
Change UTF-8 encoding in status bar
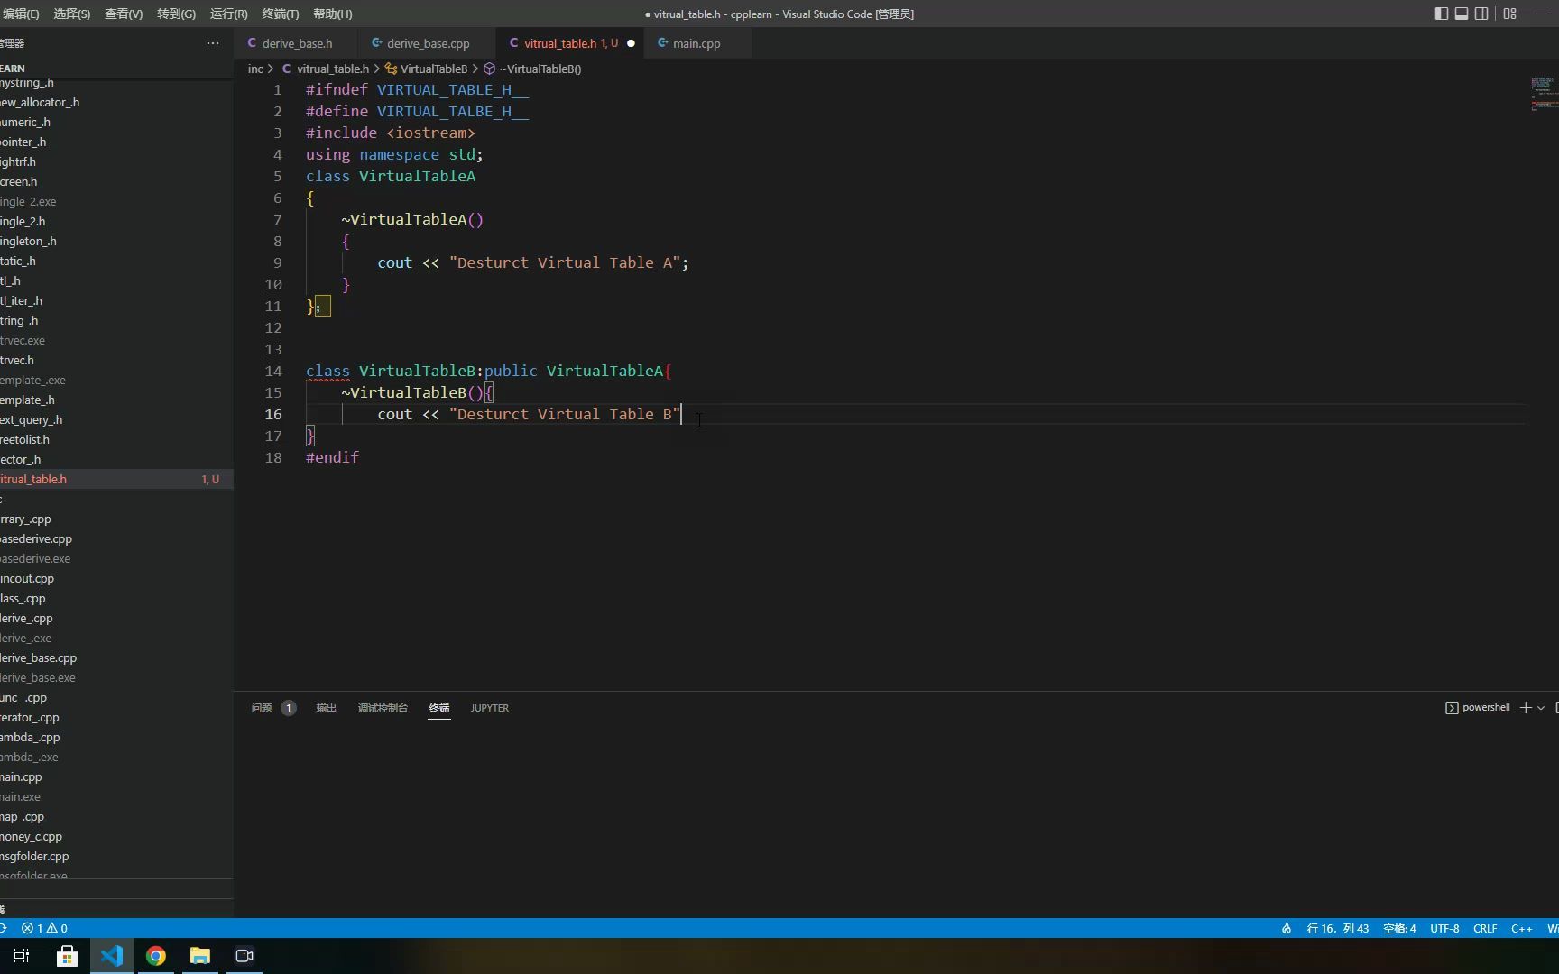pyautogui.click(x=1444, y=928)
